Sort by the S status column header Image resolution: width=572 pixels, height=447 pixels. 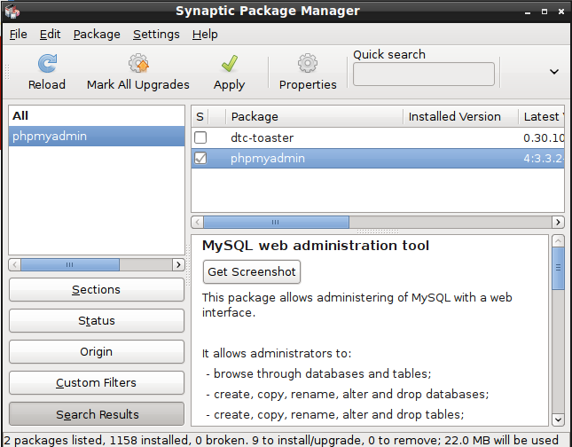pyautogui.click(x=200, y=117)
